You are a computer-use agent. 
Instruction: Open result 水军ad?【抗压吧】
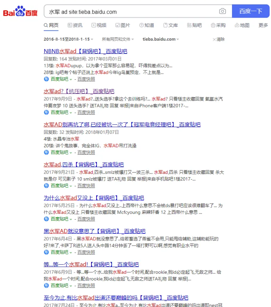(x=79, y=91)
